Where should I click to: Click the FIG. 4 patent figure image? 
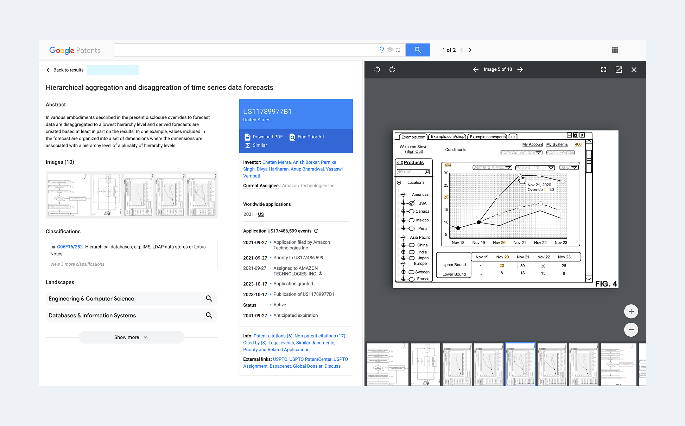tap(506, 209)
